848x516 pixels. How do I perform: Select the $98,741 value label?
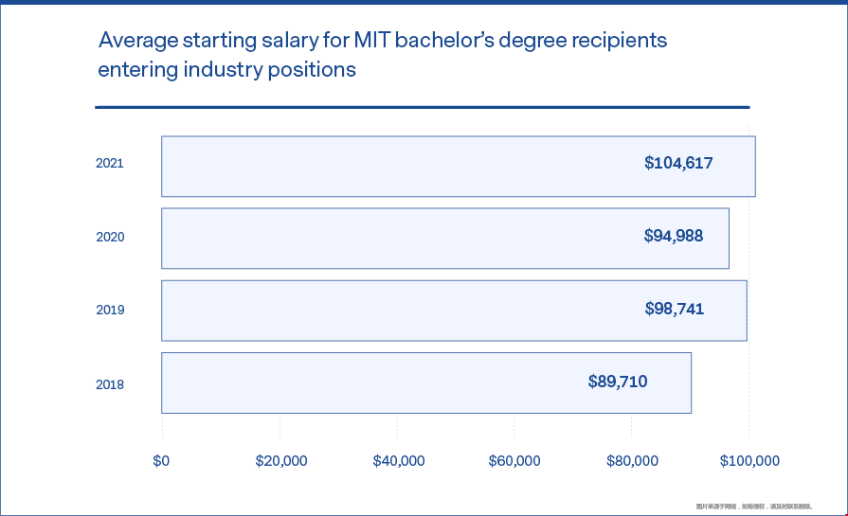point(674,309)
